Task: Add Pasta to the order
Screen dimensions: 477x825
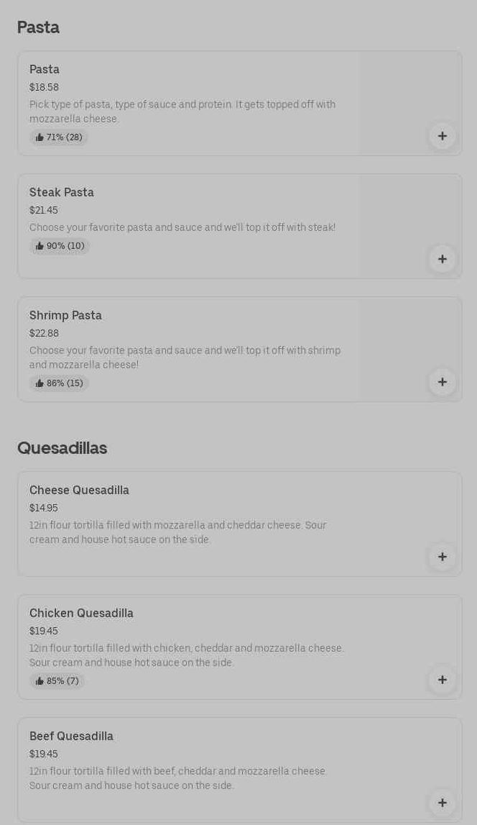Action: (443, 136)
